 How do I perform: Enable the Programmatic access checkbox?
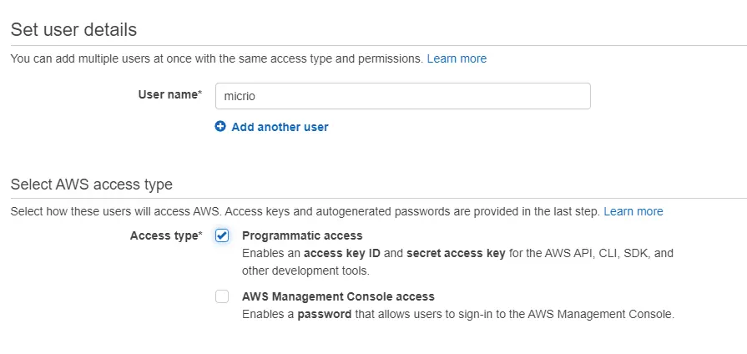pos(222,235)
